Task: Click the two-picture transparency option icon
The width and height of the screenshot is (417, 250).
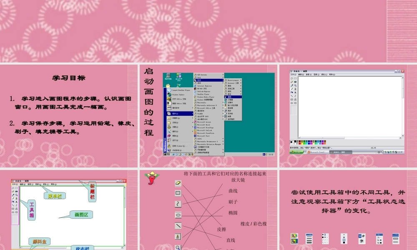Action: pos(294,239)
